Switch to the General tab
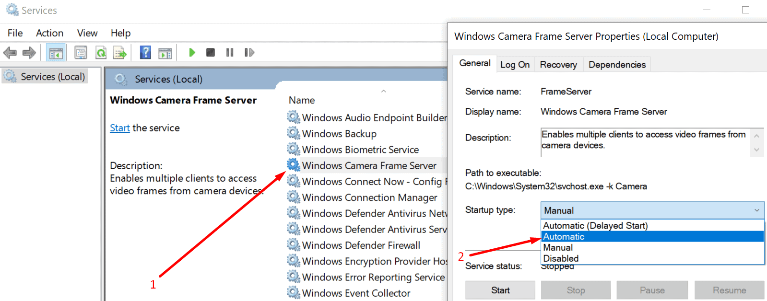 coord(474,63)
